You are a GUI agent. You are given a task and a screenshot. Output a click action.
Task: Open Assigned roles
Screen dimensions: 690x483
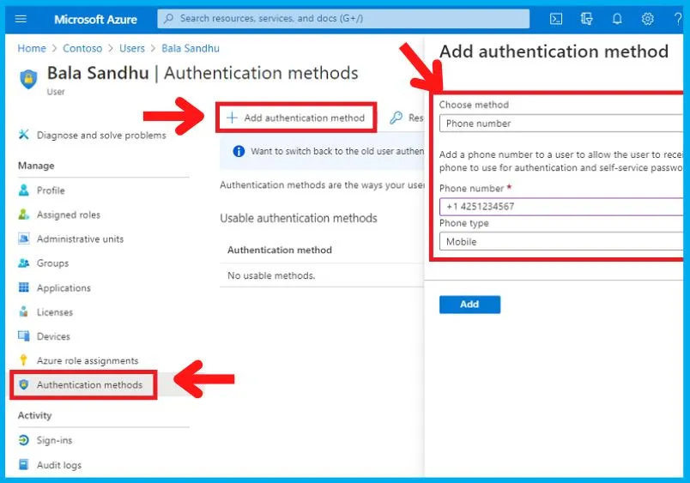pyautogui.click(x=69, y=214)
